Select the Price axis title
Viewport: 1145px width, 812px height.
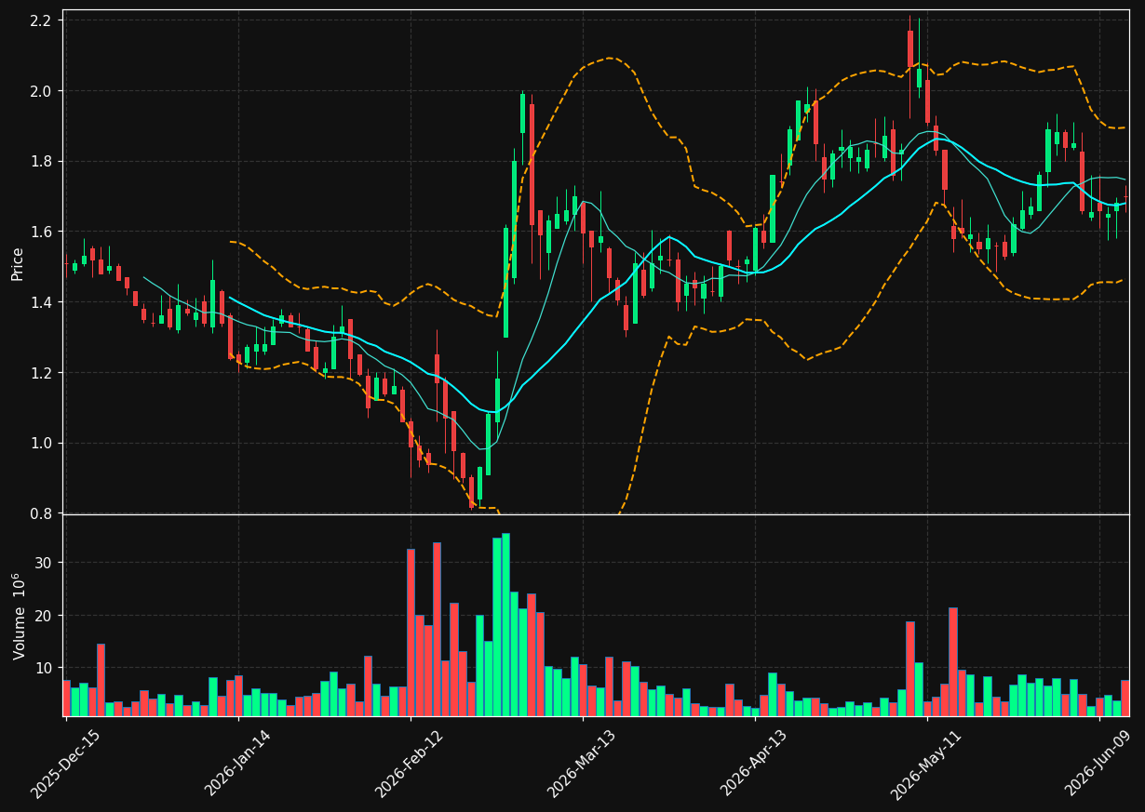[x=18, y=263]
